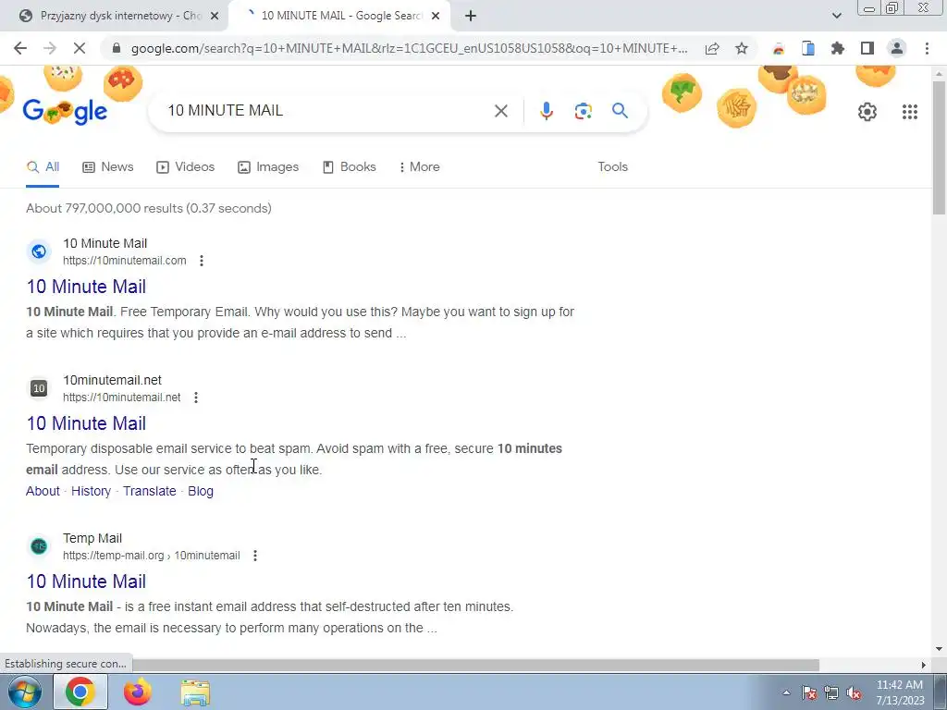Click the vertical scrollbar thumb
Image resolution: width=947 pixels, height=710 pixels.
(x=939, y=147)
